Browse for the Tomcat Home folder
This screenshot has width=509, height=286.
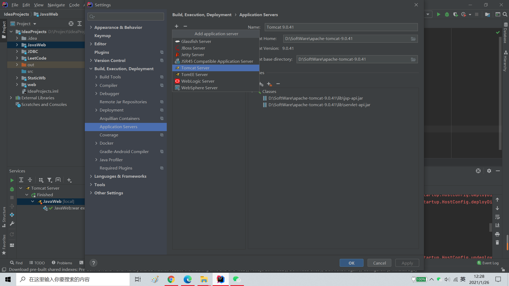click(x=413, y=39)
